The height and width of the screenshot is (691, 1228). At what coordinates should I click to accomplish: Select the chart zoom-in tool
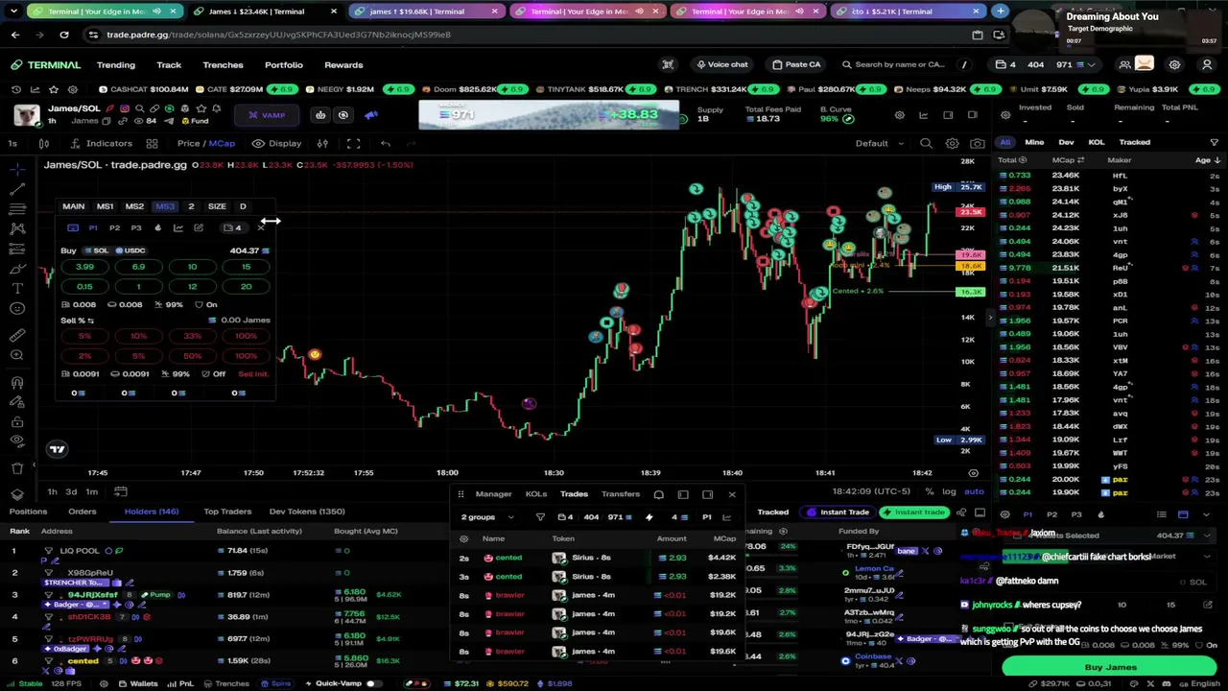click(17, 355)
